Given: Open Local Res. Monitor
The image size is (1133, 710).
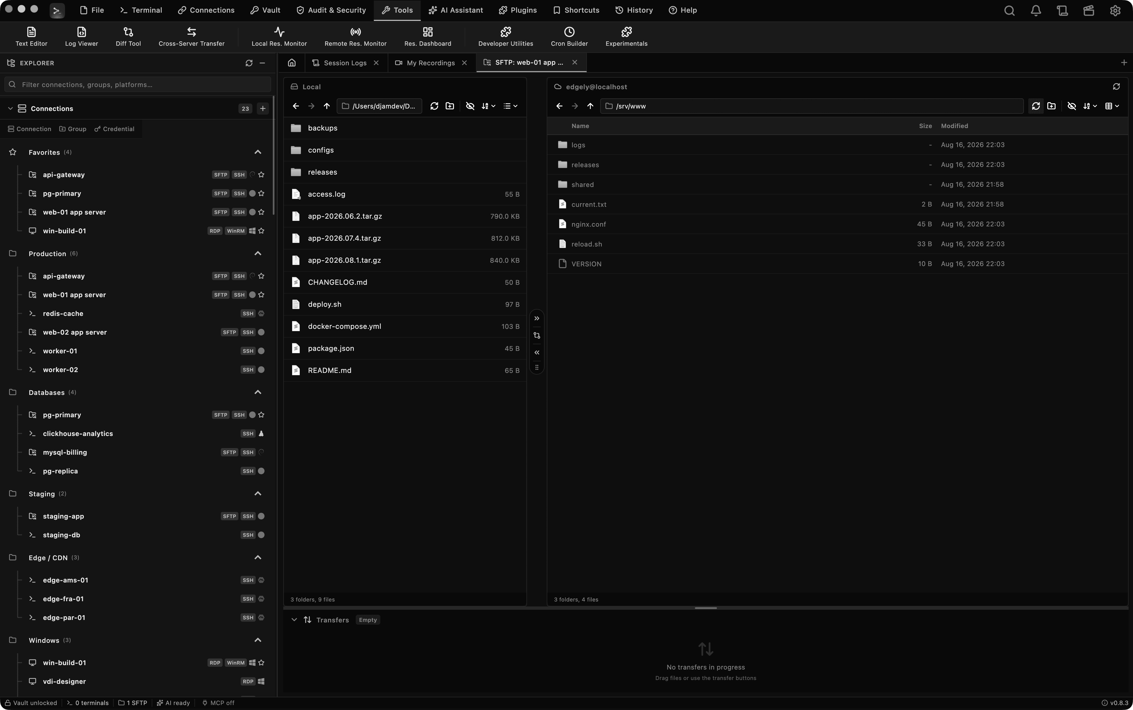Looking at the screenshot, I should pos(279,37).
